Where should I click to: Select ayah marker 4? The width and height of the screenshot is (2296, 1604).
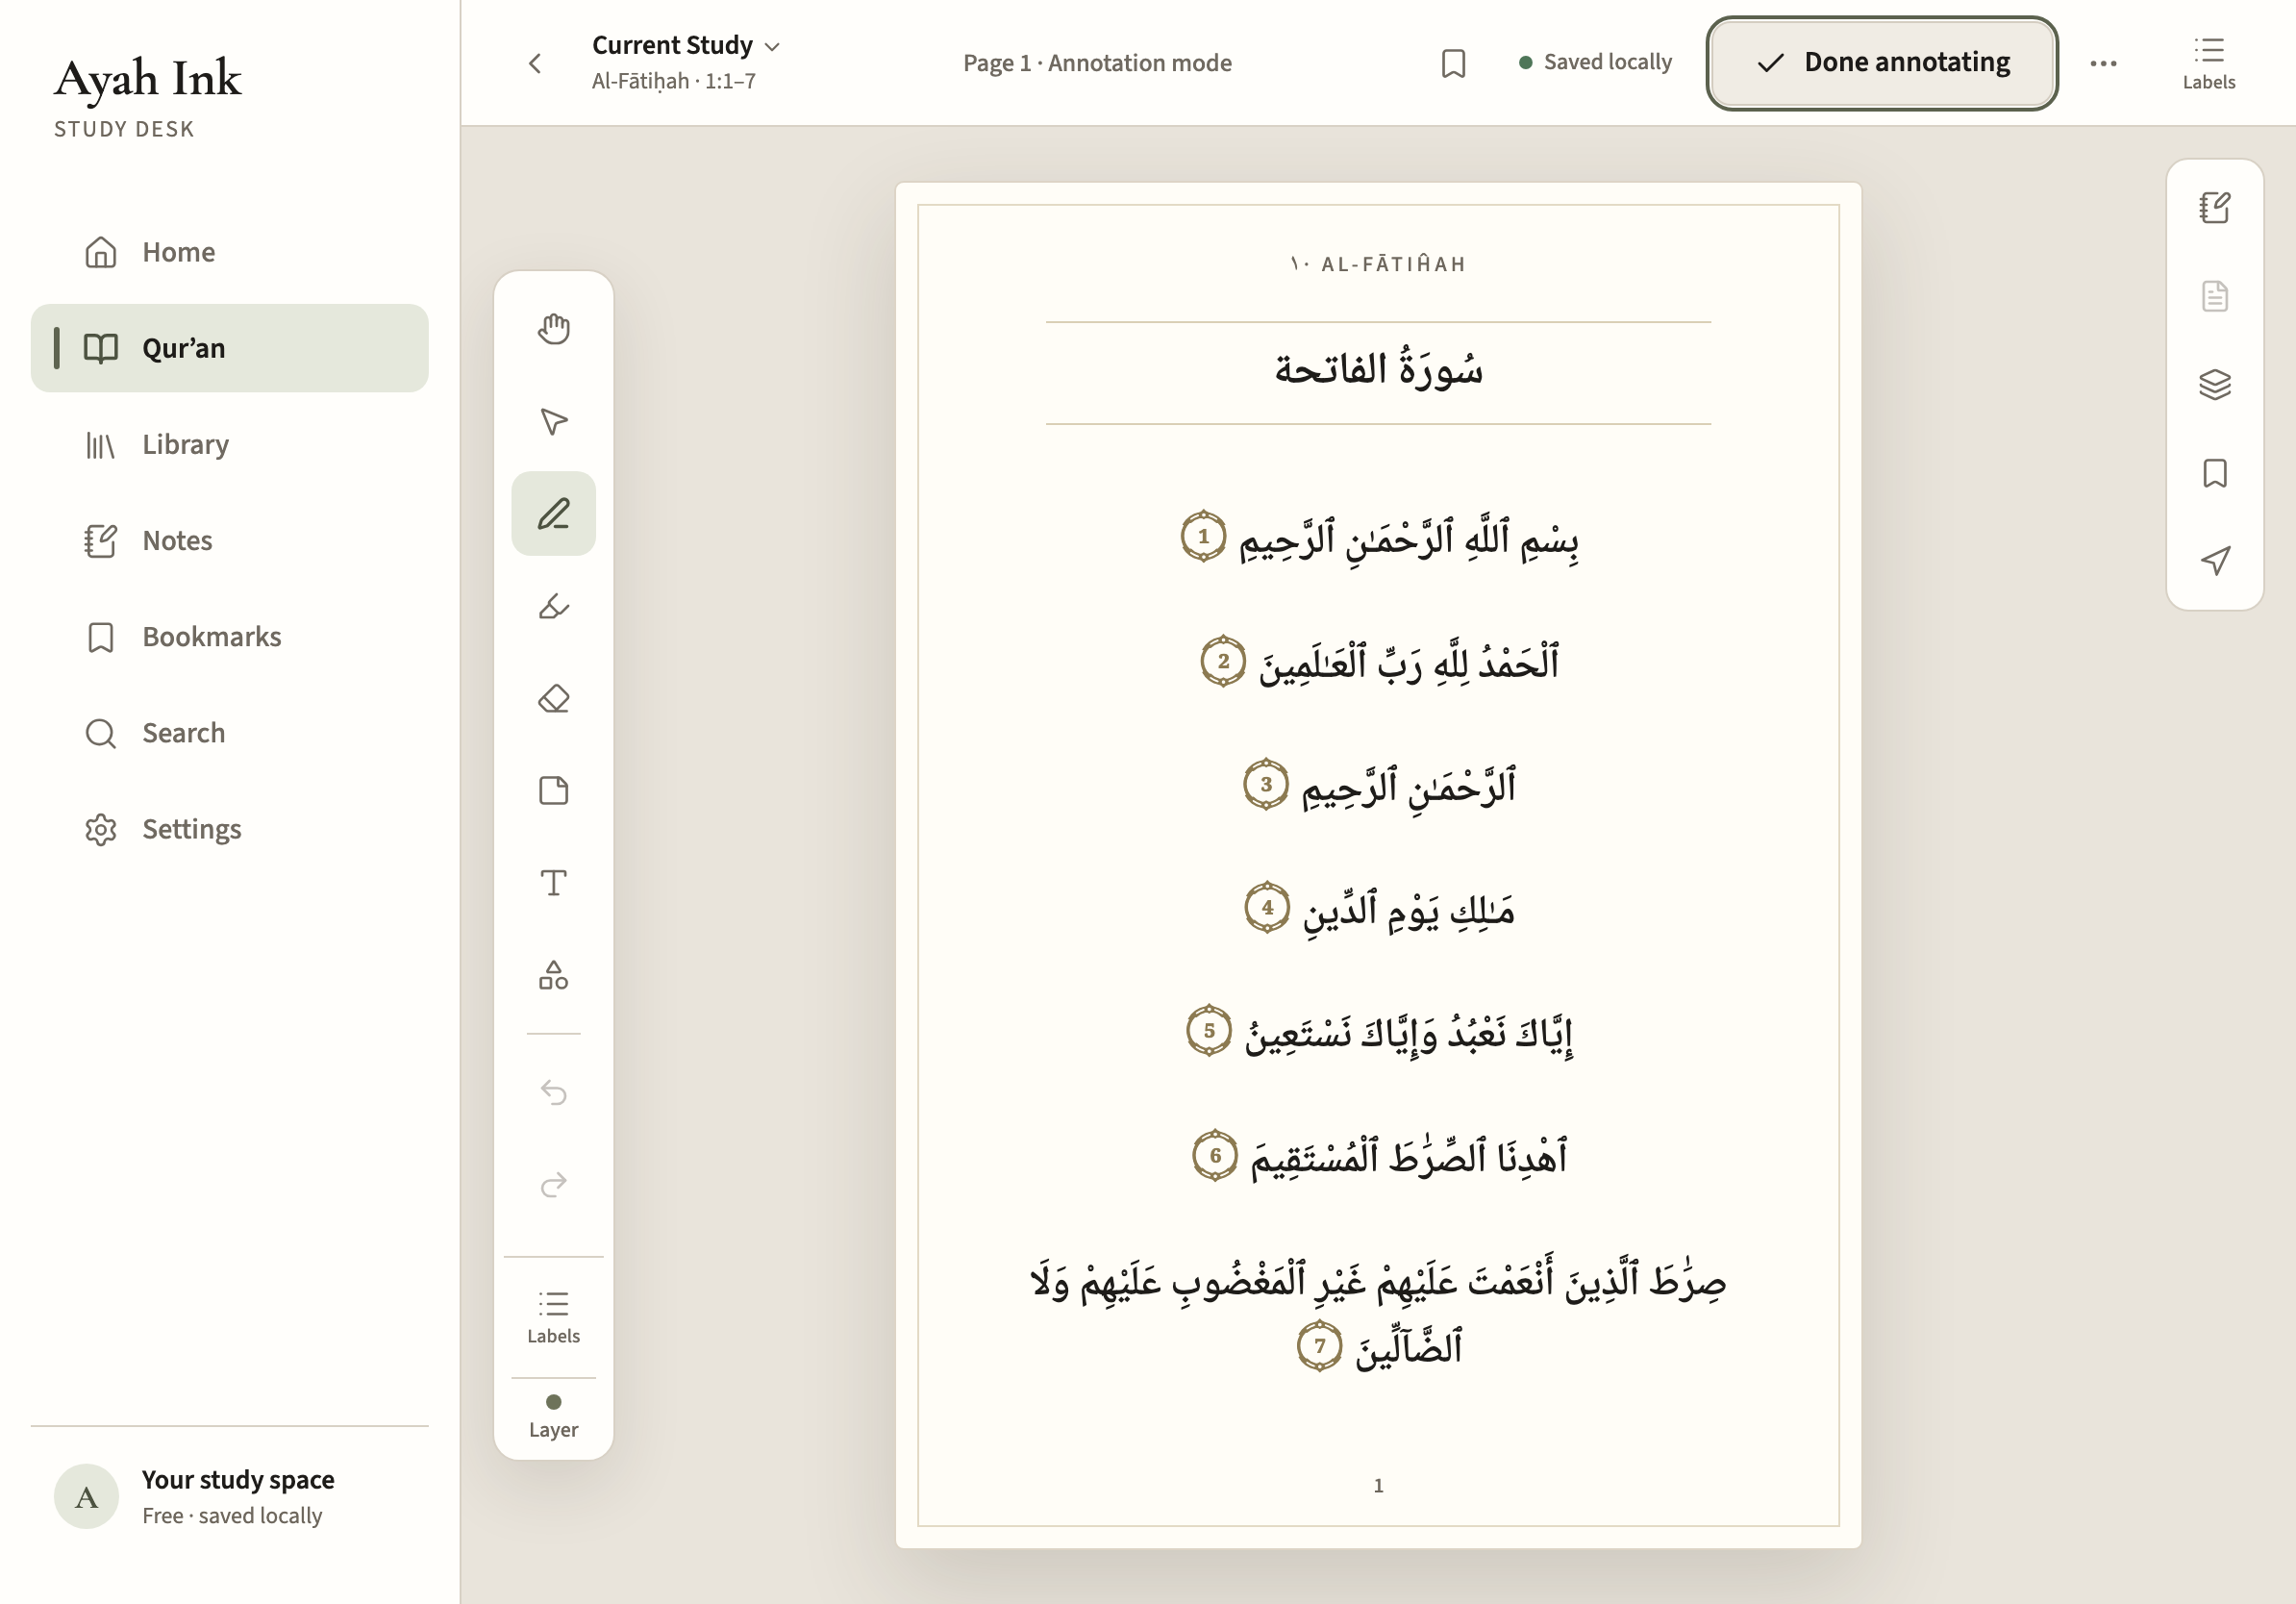click(1267, 907)
